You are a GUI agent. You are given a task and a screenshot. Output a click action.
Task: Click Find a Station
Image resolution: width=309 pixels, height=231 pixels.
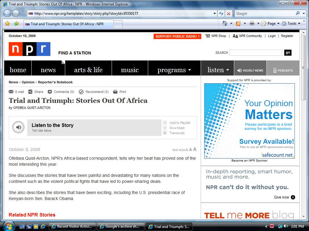click(x=75, y=53)
